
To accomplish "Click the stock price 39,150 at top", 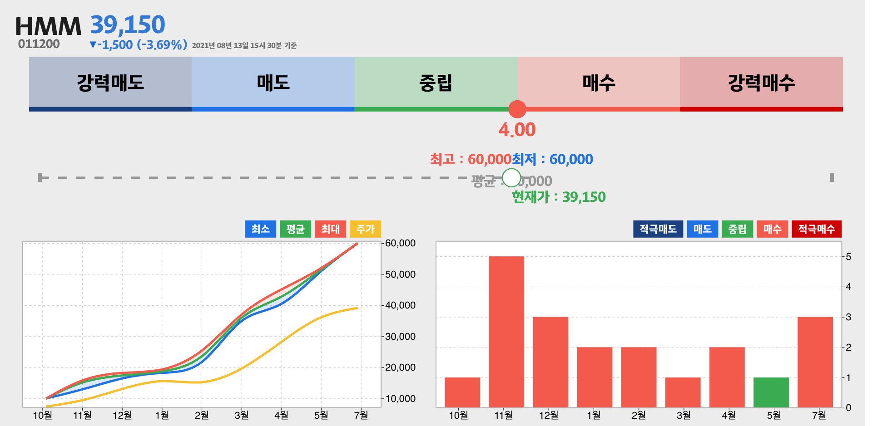I will point(128,25).
